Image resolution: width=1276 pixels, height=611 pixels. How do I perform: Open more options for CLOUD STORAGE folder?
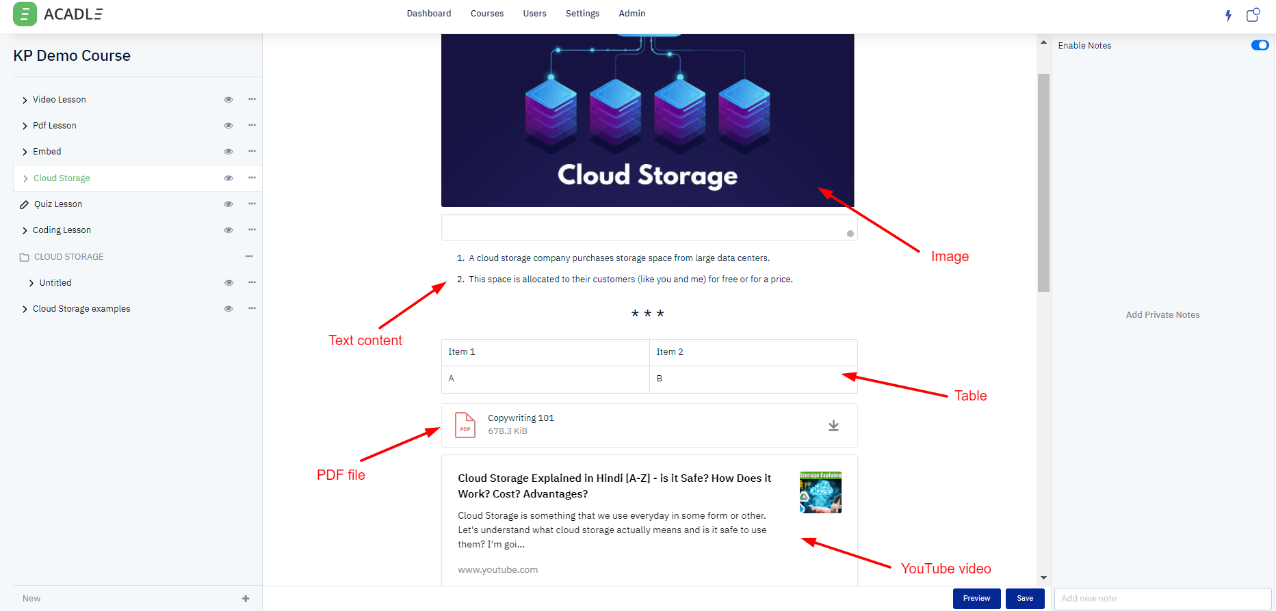[x=249, y=257]
